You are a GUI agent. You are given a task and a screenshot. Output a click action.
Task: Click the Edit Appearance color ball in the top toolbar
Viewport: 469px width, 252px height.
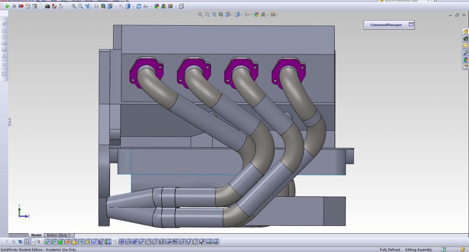[157, 6]
